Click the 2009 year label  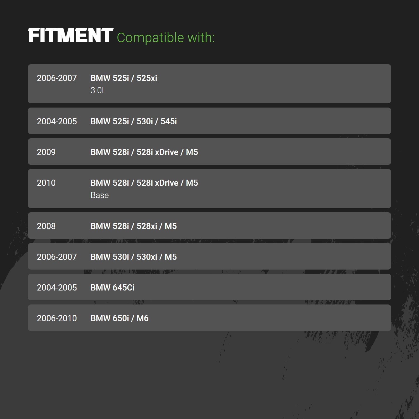(46, 152)
